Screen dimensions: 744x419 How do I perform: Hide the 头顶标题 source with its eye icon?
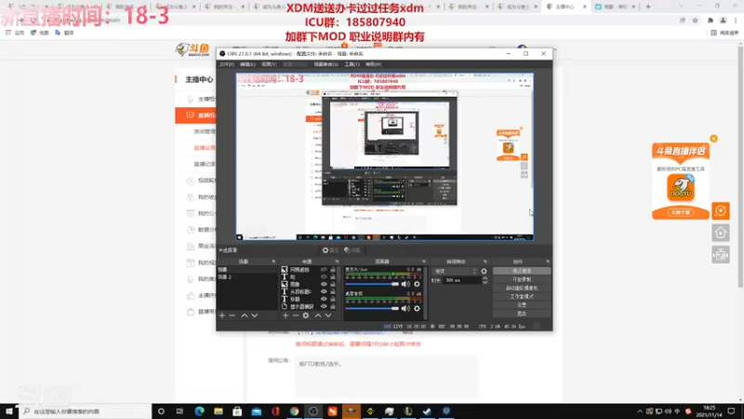tap(324, 291)
